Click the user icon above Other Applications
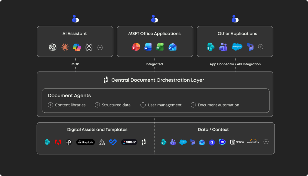 (235, 19)
